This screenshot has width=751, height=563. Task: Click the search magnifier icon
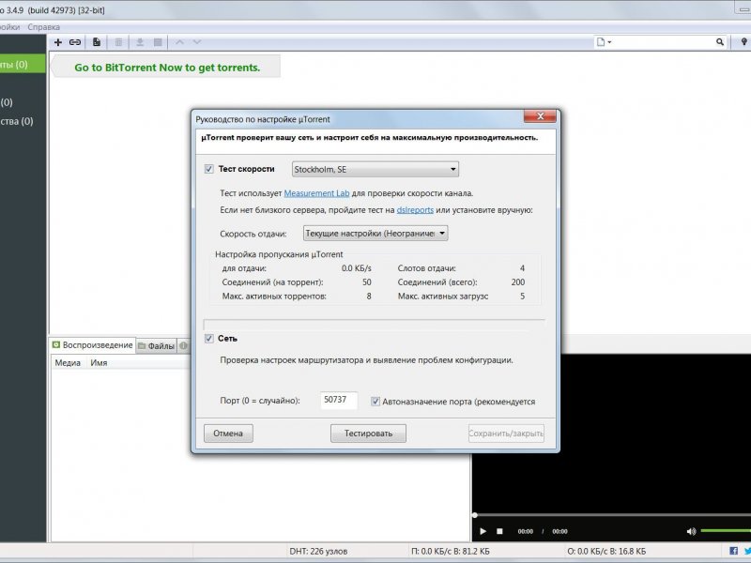tap(719, 42)
